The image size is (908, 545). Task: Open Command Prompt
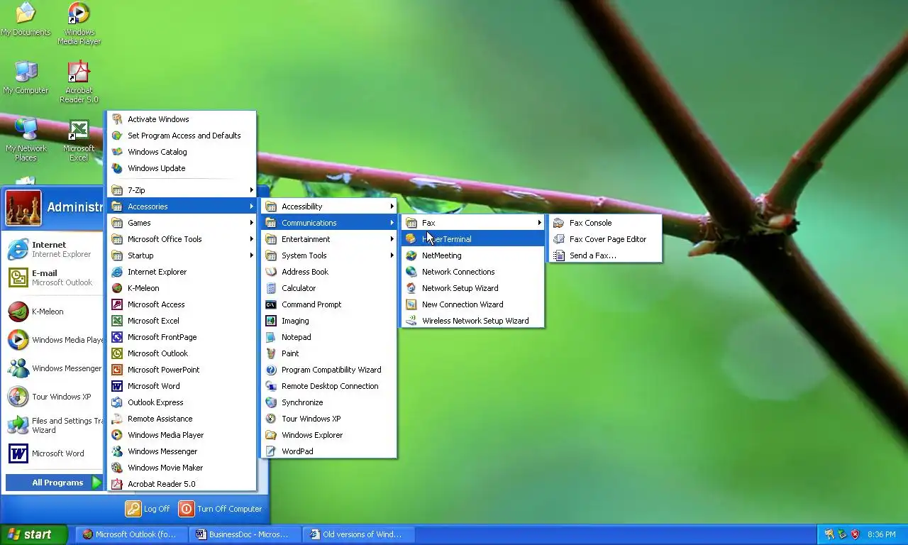coord(328,304)
